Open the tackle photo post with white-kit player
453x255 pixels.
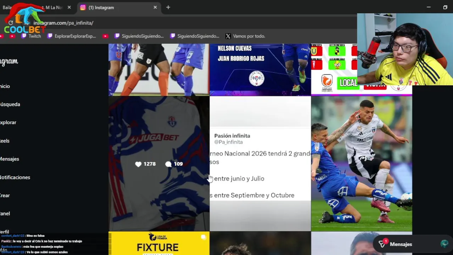[x=362, y=164]
